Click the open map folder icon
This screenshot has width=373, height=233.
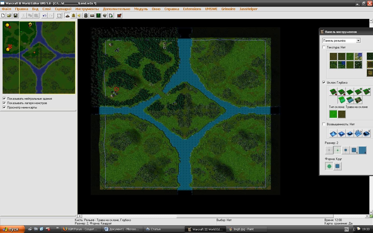[x=9, y=16]
